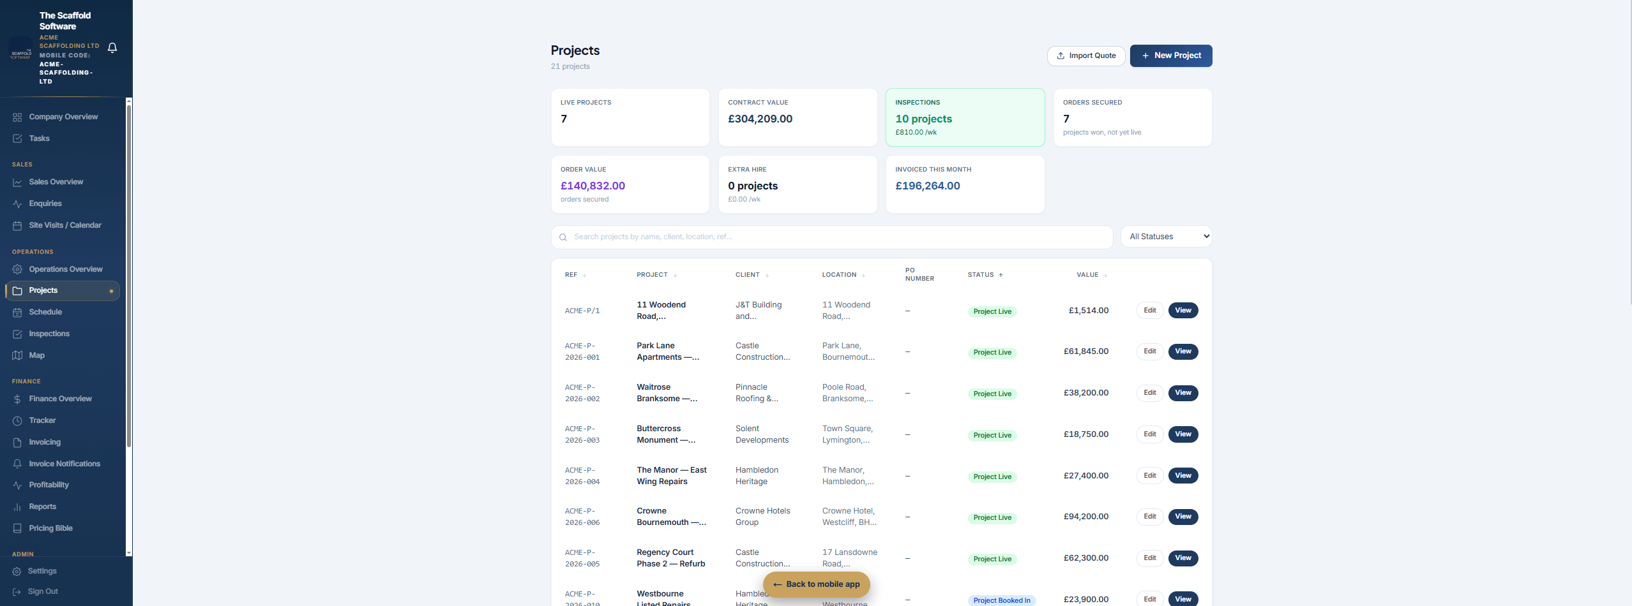The image size is (1632, 606).
Task: Click the Contract Value £304,209.00 card
Action: (797, 117)
